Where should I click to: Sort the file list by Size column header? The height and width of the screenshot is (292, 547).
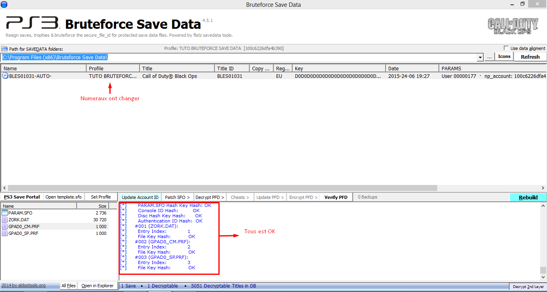(x=93, y=206)
